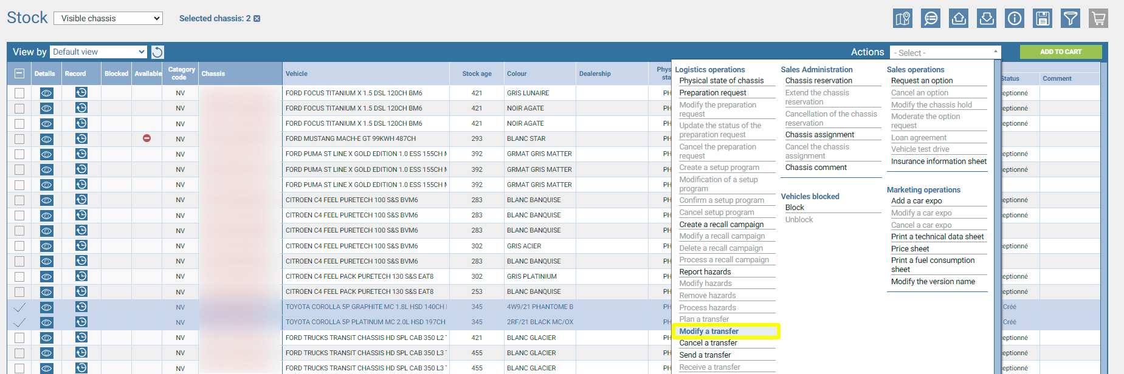
Task: Open record history for Ford Mustang Mach-E
Action: (x=81, y=138)
